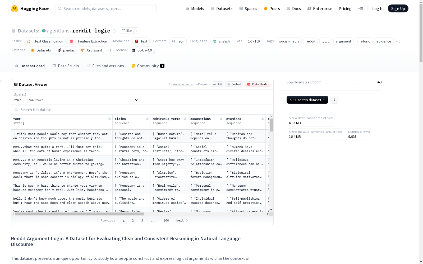Open the navigation overflow menu icon
Viewport: 423px width, 264px height.
click(360, 8)
